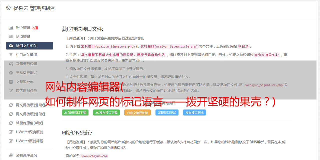Click the /ucaiyun_Signature.php URI text
The image size is (320, 160).
click(x=264, y=85)
